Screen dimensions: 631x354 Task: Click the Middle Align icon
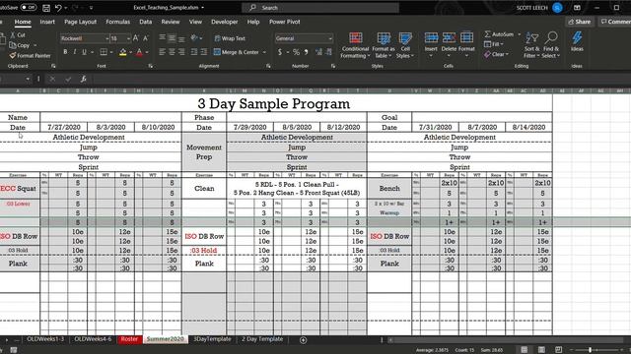[172, 38]
